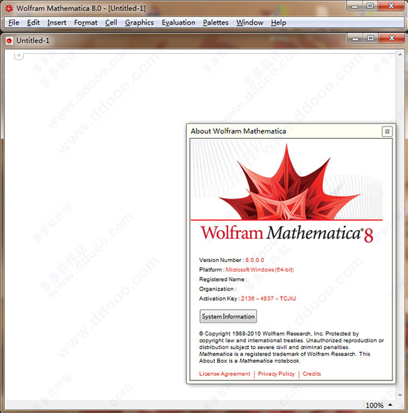Minimize the Wolfram Mathematica 8.0 main window
This screenshot has height=413, width=408.
pyautogui.click(x=355, y=6)
